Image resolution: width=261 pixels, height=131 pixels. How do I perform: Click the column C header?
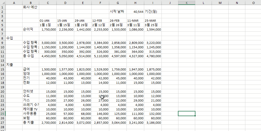tap(48, 3)
